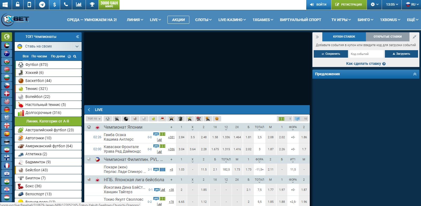Open the СЛОТЫ menu

point(203,20)
